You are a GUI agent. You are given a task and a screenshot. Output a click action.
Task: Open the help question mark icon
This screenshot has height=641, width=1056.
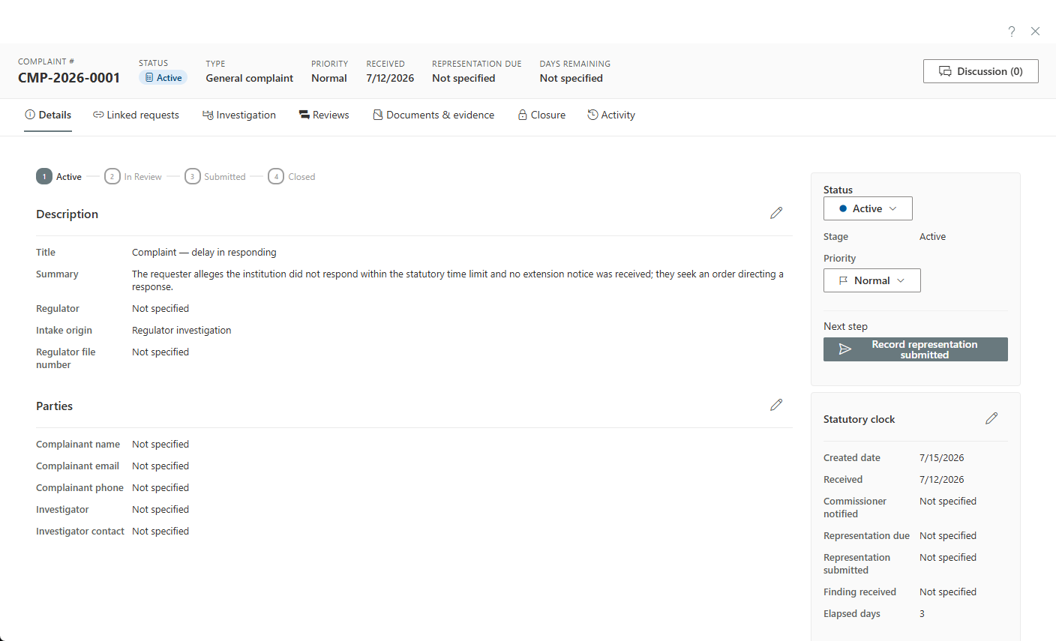(x=1012, y=31)
